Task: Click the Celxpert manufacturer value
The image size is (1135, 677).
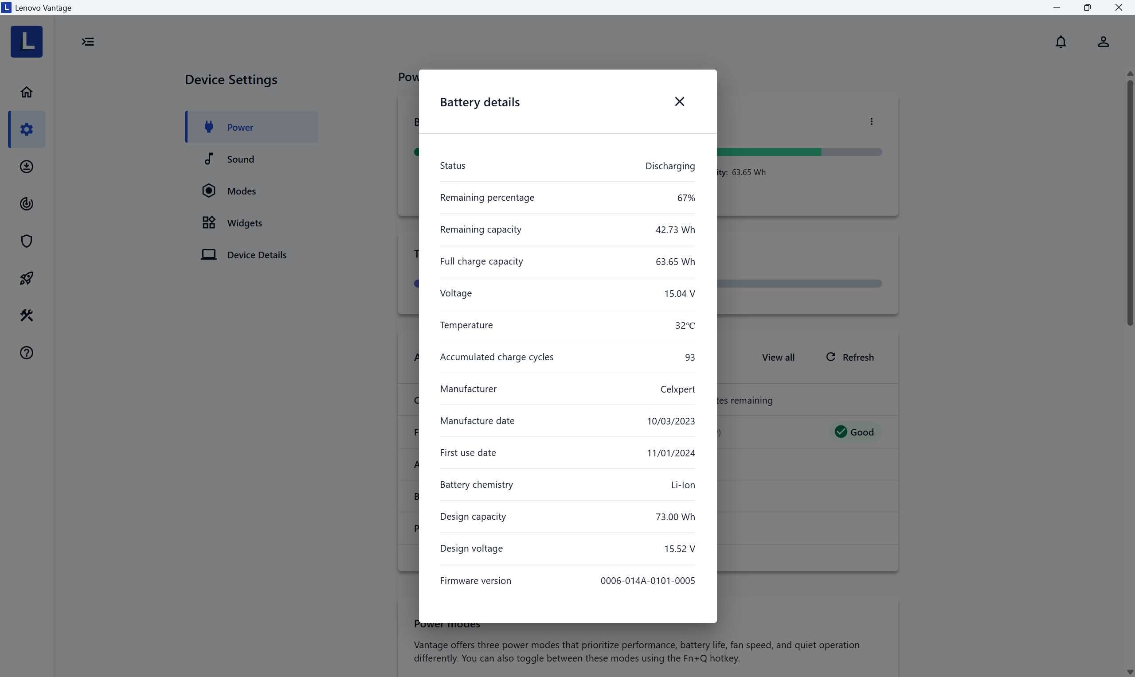Action: 677,389
